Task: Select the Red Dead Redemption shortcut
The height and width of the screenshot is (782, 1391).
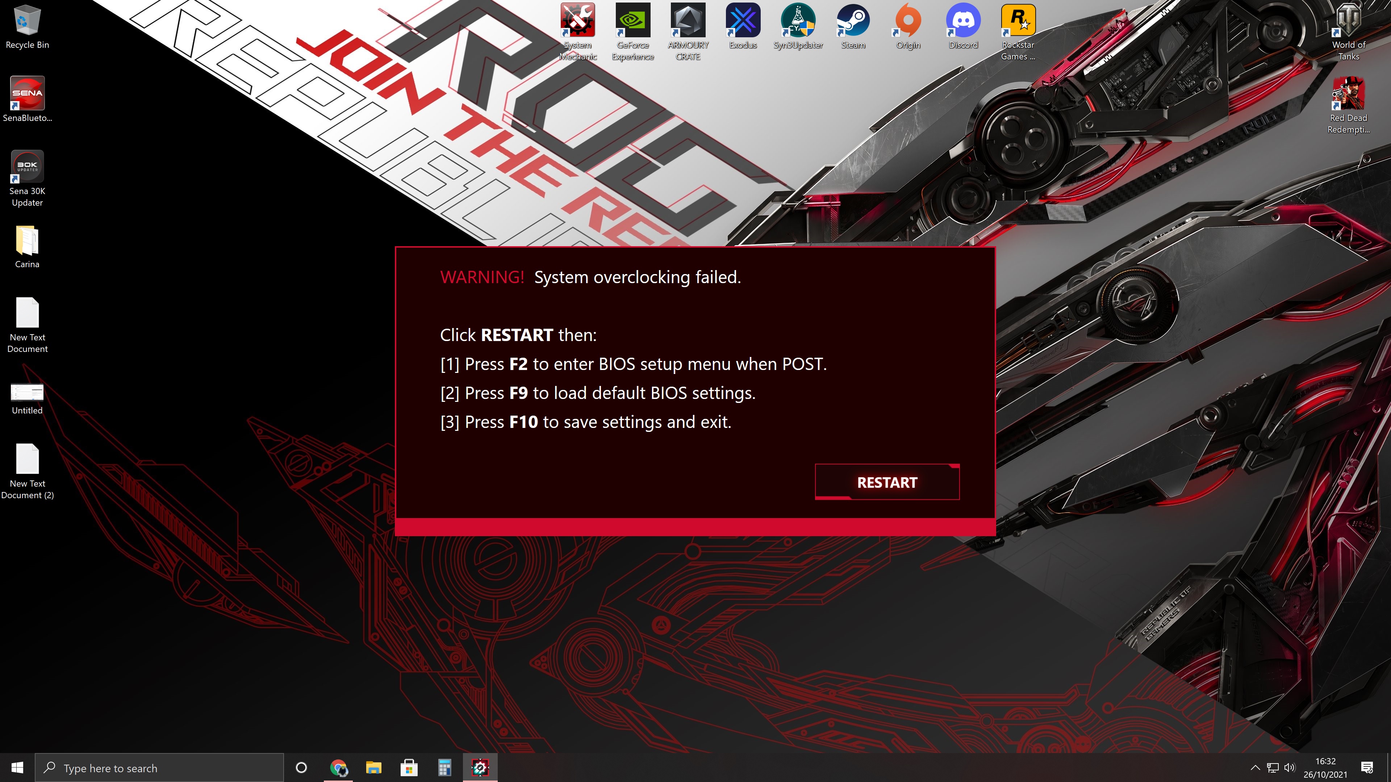Action: (1349, 106)
